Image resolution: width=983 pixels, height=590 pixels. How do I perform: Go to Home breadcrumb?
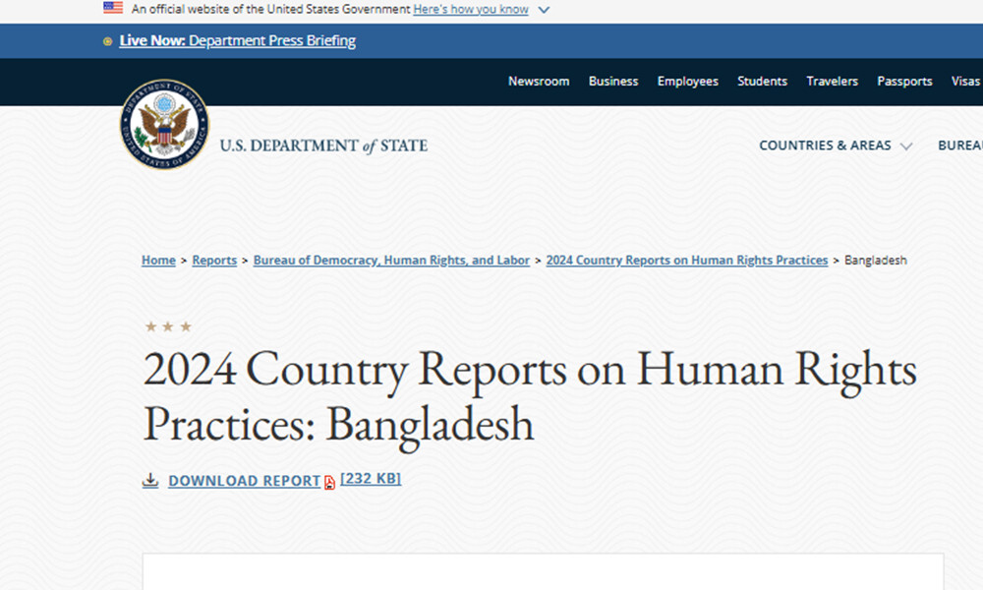pyautogui.click(x=158, y=261)
